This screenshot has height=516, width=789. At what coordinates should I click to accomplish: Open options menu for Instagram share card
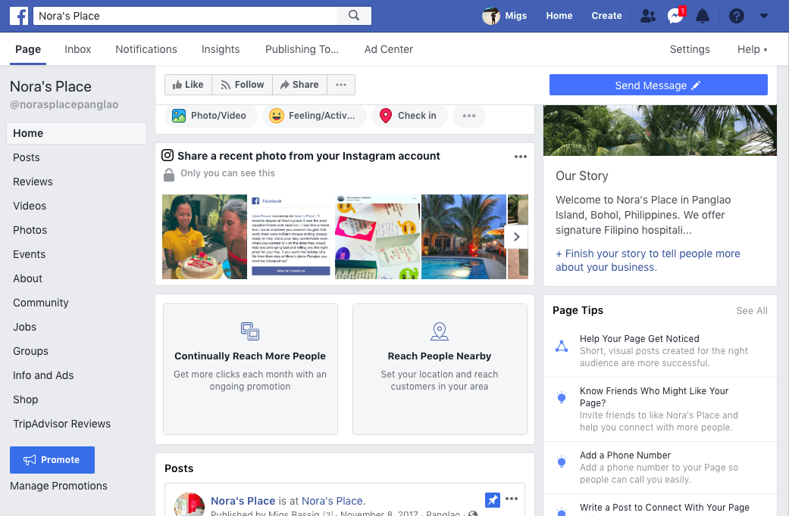521,157
